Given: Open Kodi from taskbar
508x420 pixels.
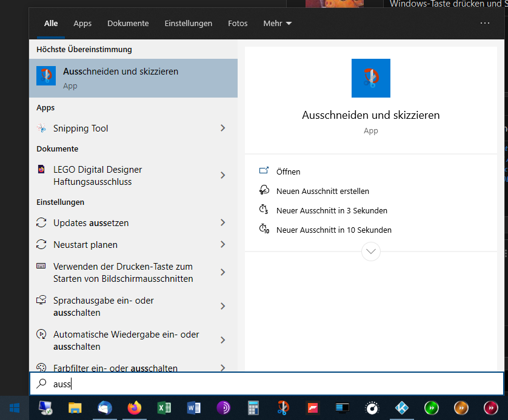Looking at the screenshot, I should tap(402, 408).
